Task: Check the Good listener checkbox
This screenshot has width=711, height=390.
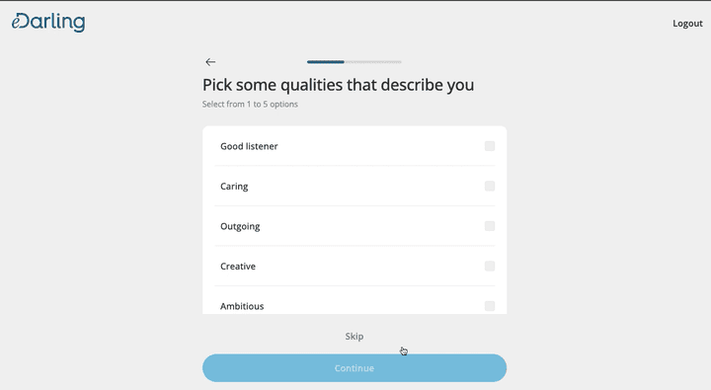Action: 490,146
